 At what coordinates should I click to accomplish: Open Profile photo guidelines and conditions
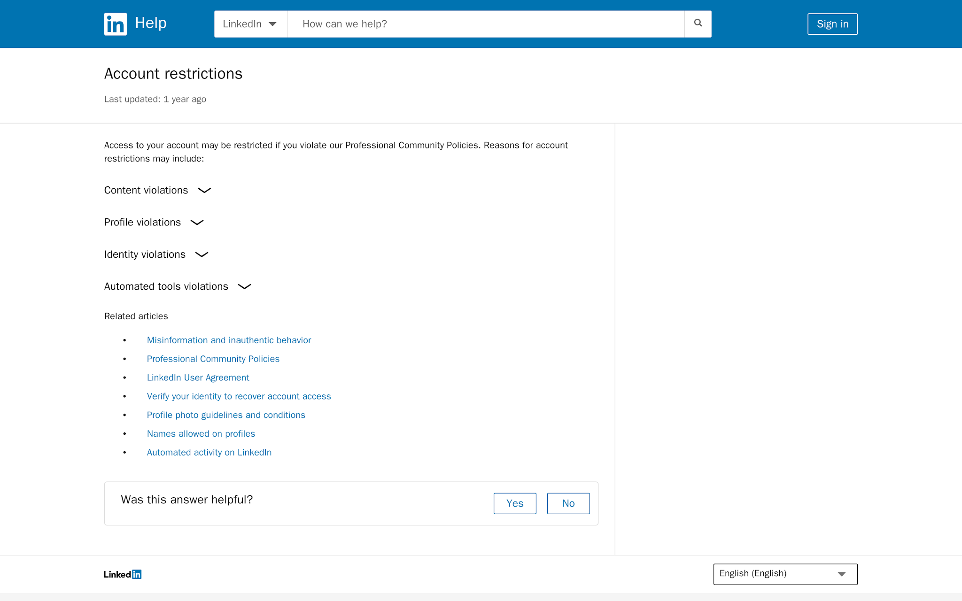[x=226, y=415]
